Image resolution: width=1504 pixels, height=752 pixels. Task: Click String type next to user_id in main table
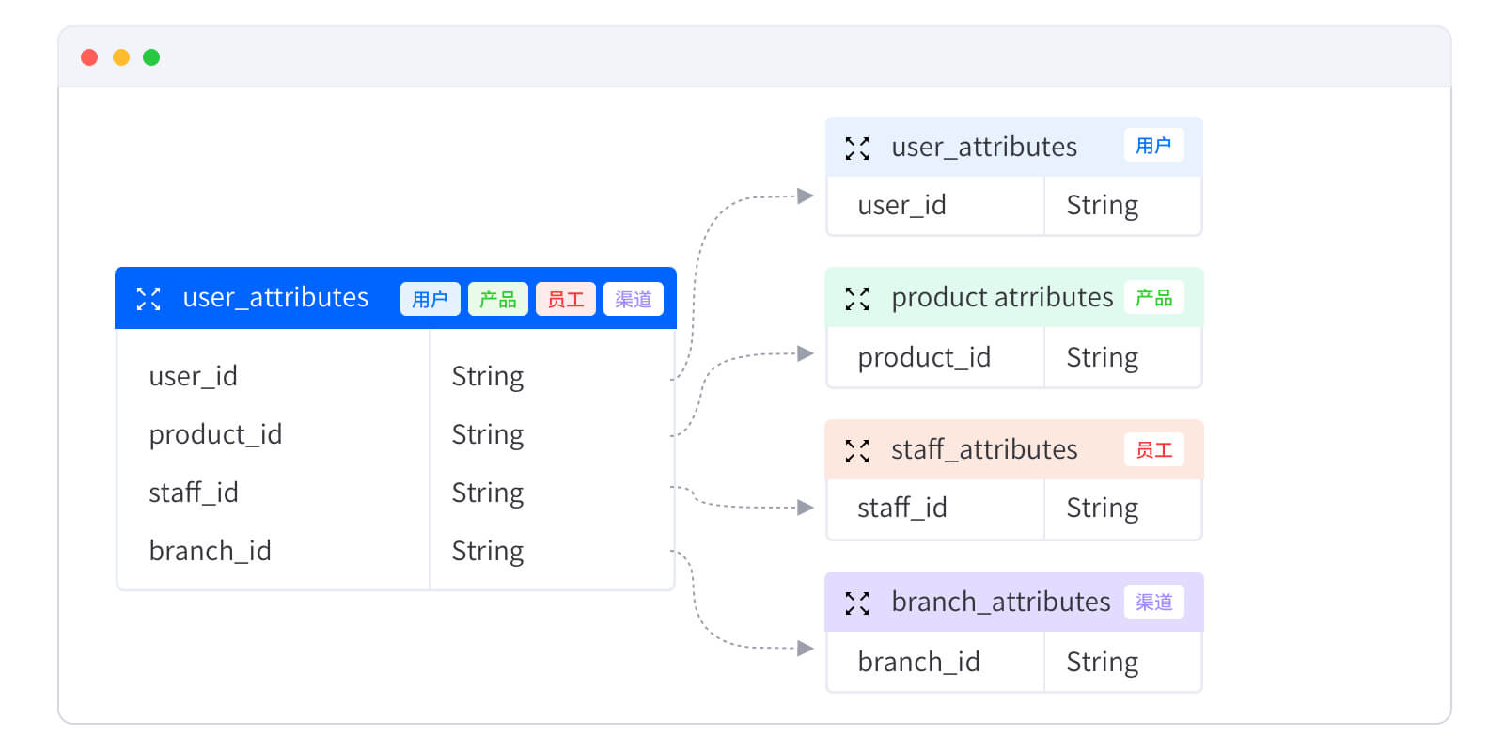pos(488,376)
